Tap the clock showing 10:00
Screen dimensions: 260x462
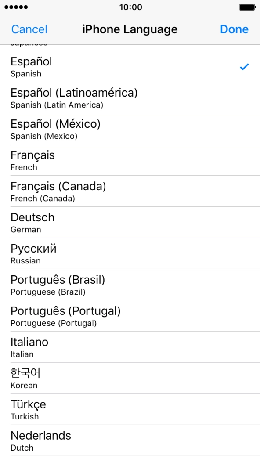tap(130, 7)
